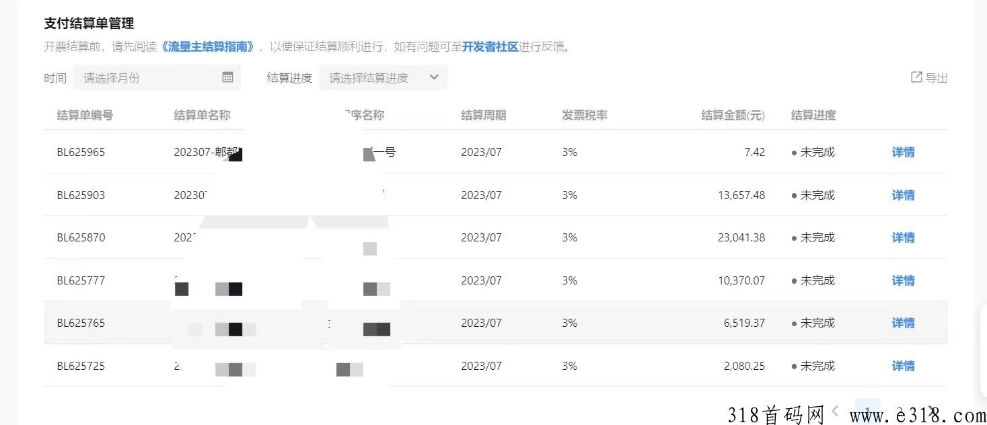
Task: Open 详情 for settlement BL625725
Action: [902, 366]
